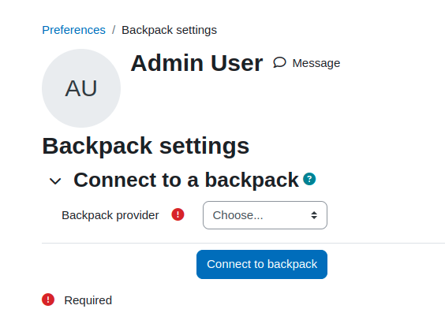This screenshot has height=335, width=445.
Task: Click the Required legend text
Action: point(88,300)
